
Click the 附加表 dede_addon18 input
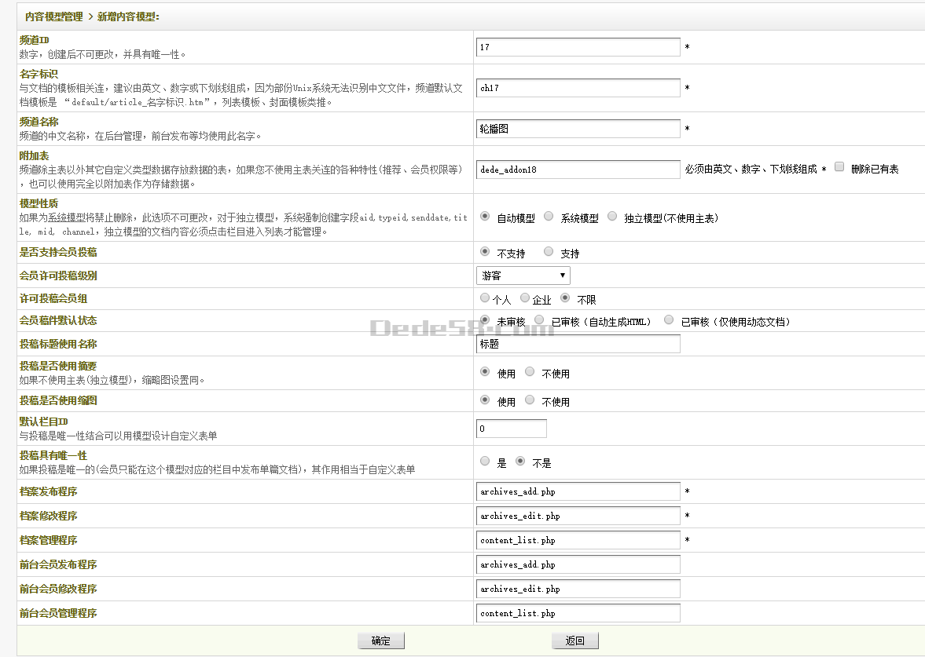coord(578,170)
